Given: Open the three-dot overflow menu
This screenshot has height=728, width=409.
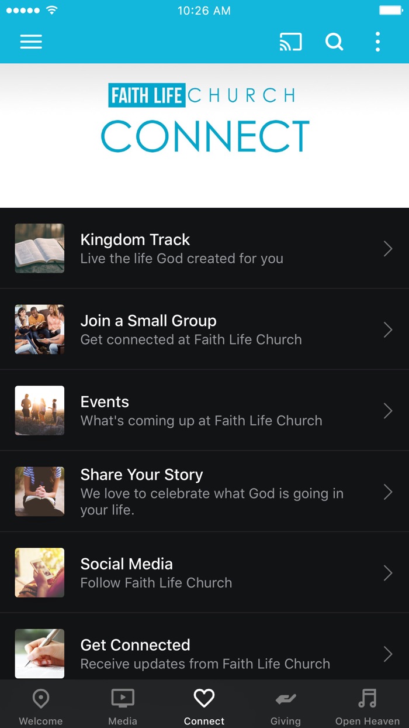Looking at the screenshot, I should point(378,42).
